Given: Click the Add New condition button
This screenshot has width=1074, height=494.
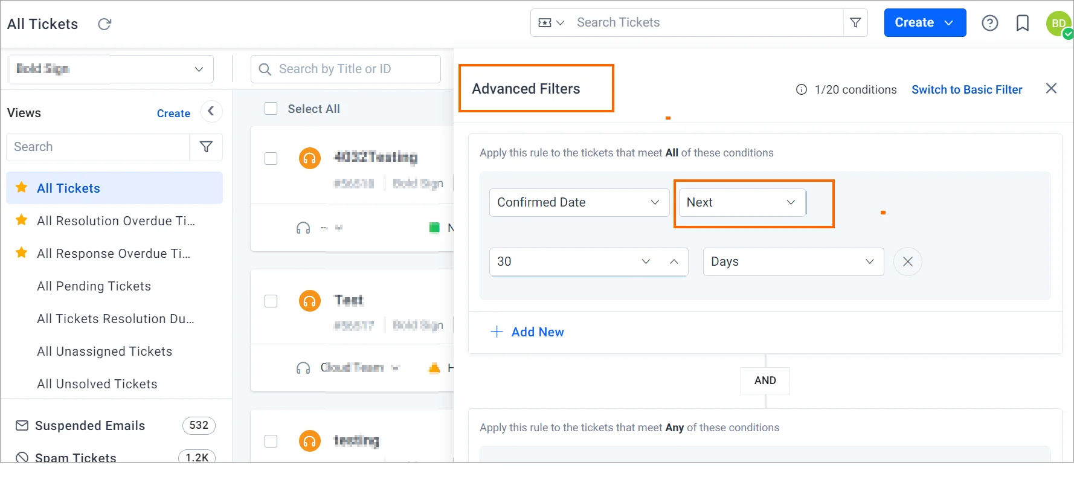Looking at the screenshot, I should pyautogui.click(x=527, y=332).
